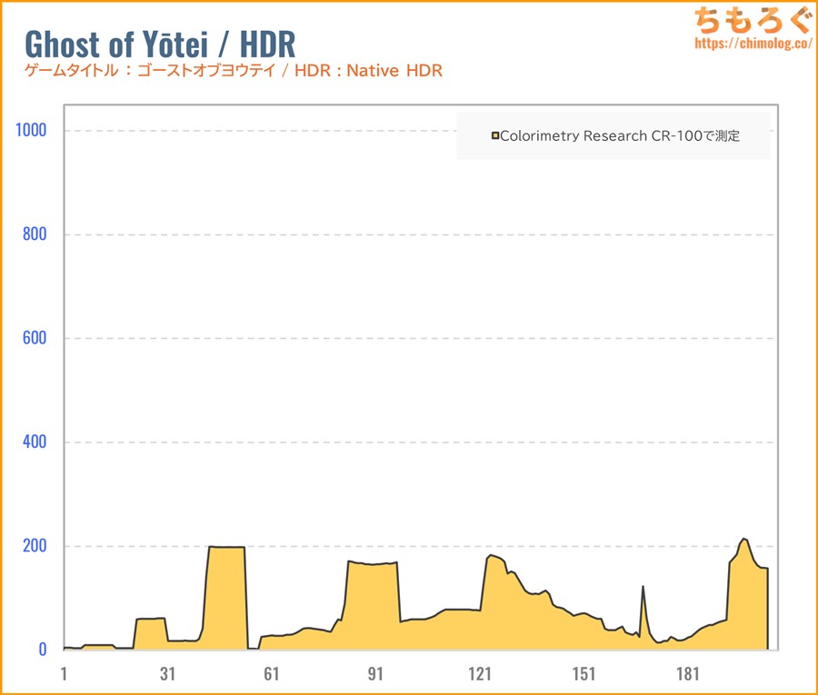Click the 121 x-axis tick label
The width and height of the screenshot is (818, 695).
pos(480,674)
